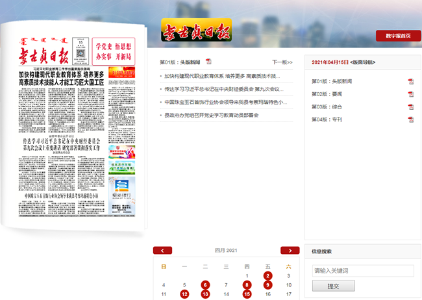
Task: Open article 县政府办党组召开党史学习教育动员部署会
Action: [212, 115]
